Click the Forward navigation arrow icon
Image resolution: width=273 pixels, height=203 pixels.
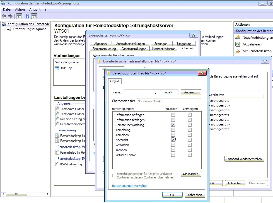10,16
